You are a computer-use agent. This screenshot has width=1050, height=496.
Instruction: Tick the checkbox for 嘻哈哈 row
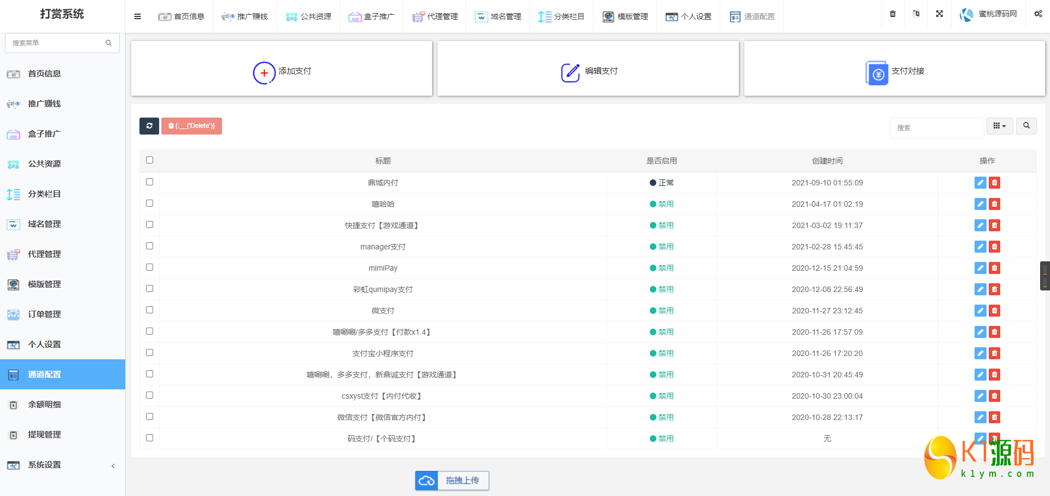click(149, 203)
